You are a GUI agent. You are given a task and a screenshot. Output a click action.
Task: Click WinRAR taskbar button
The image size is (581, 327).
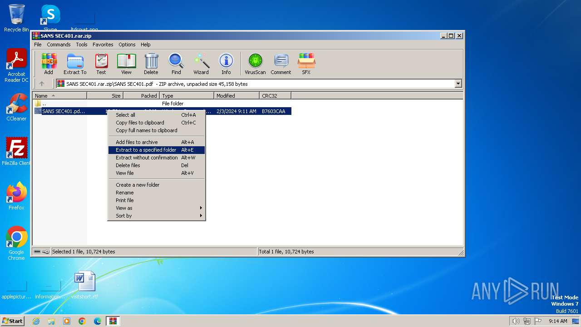click(x=113, y=321)
